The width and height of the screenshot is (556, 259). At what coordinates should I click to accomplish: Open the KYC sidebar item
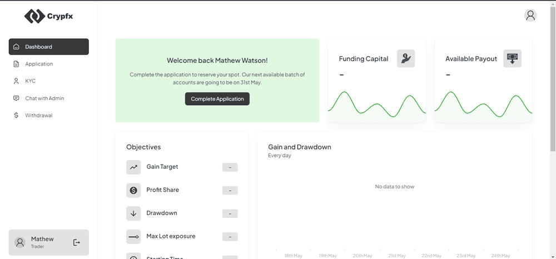coord(30,81)
